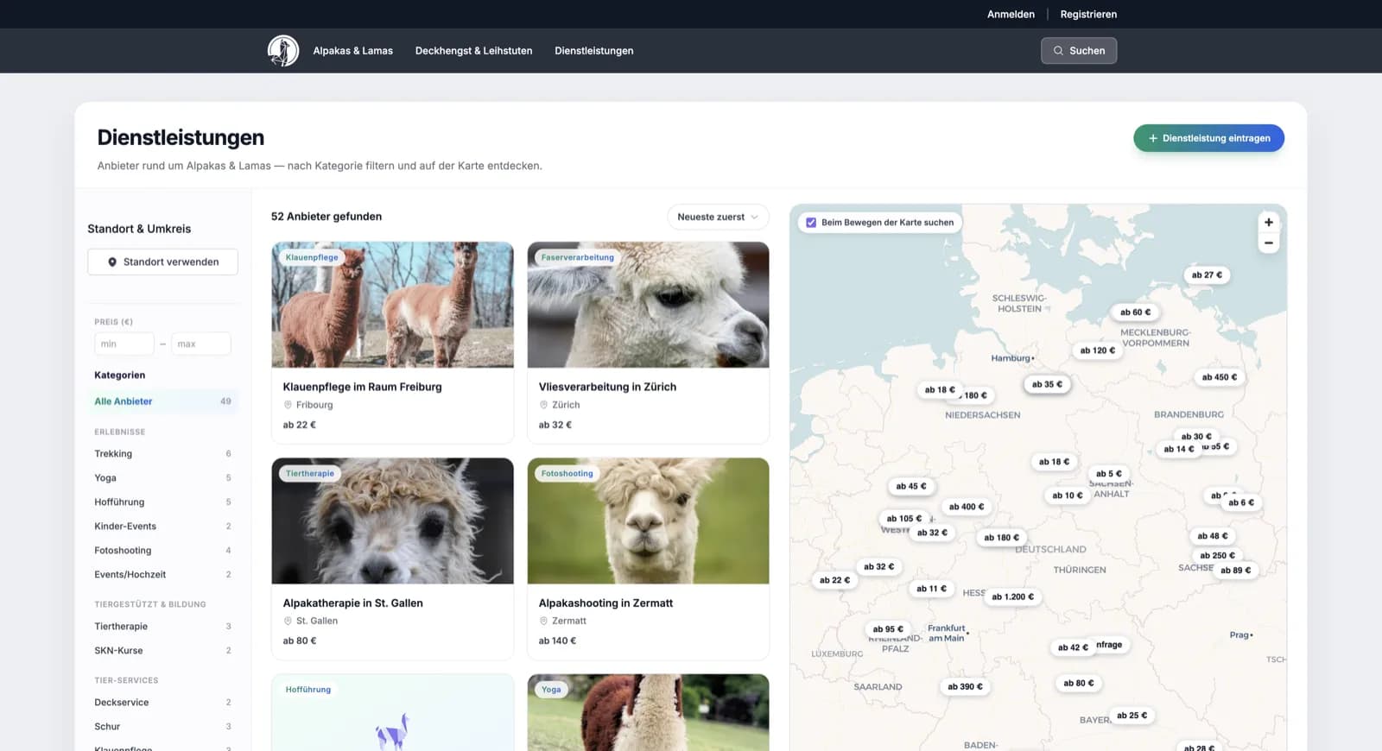Click the map marker 'ab 1.200 €'
Screen dimensions: 1382x751
pos(1012,596)
